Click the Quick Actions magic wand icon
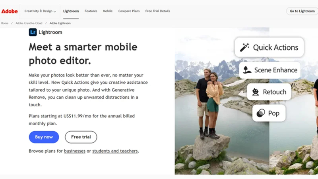This screenshot has height=179, width=318. point(244,47)
